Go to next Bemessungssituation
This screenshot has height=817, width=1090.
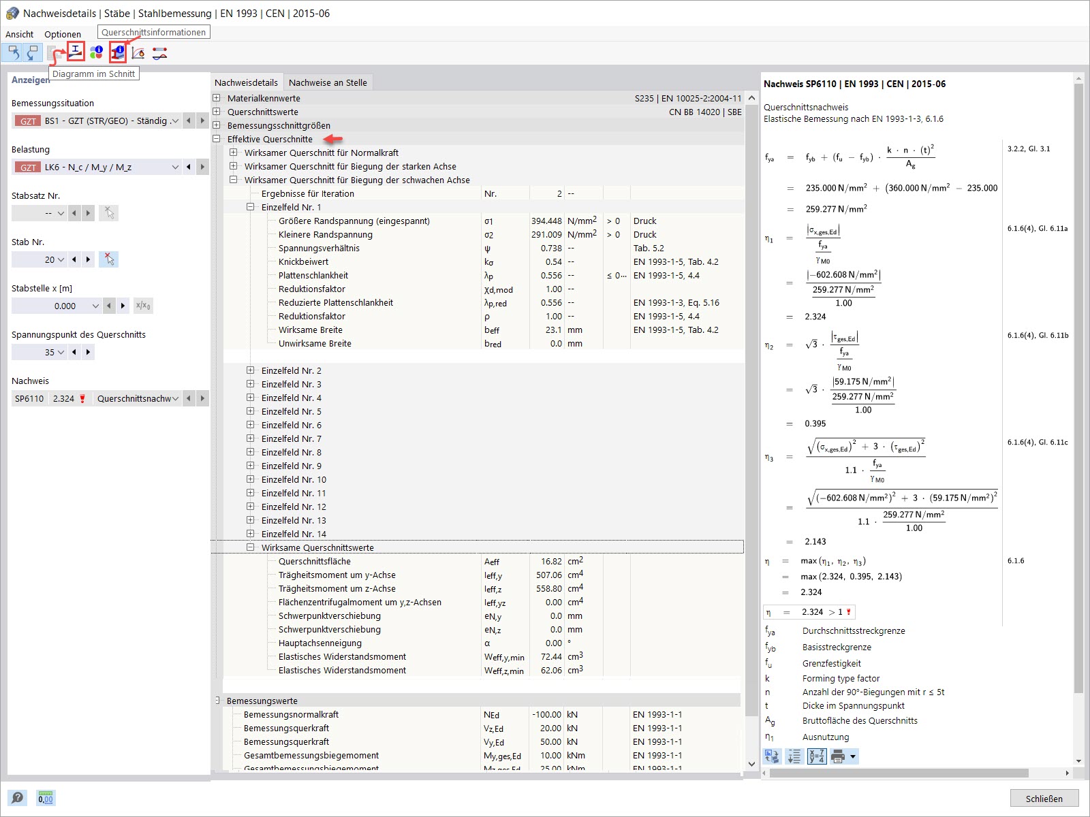(x=202, y=121)
